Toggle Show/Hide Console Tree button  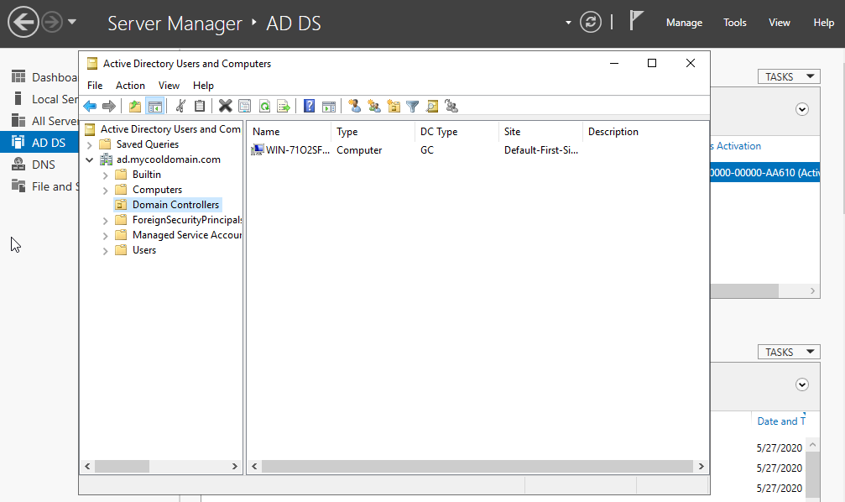tap(154, 106)
